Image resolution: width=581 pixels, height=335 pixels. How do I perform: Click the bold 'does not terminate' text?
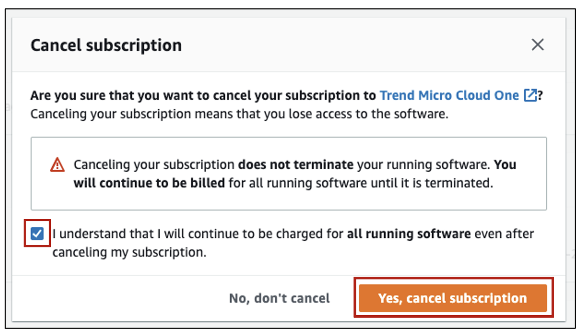tap(296, 165)
